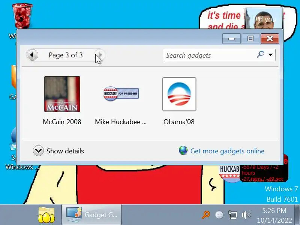Image resolution: width=300 pixels, height=225 pixels.
Task: Select the Obama'08 gadget icon
Action: pyautogui.click(x=179, y=94)
